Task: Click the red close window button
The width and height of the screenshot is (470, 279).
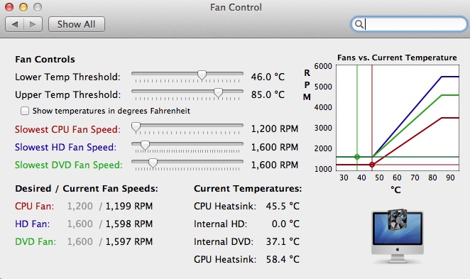Action: pyautogui.click(x=9, y=7)
